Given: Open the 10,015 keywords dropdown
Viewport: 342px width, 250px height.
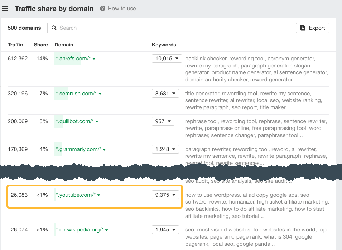Looking at the screenshot, I should click(167, 58).
